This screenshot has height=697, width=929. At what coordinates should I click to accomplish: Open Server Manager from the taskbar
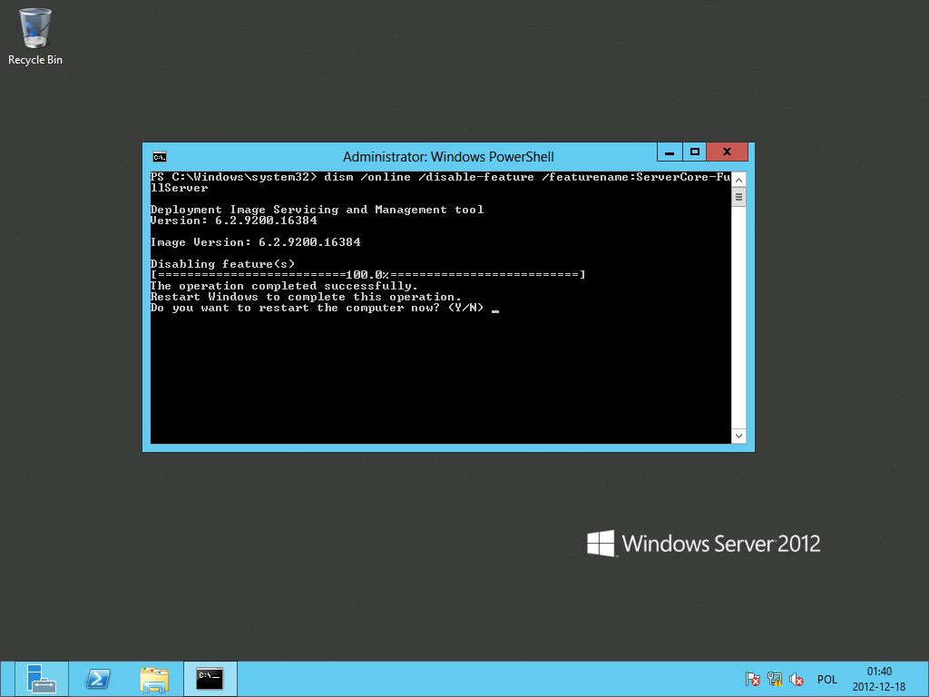(x=40, y=679)
